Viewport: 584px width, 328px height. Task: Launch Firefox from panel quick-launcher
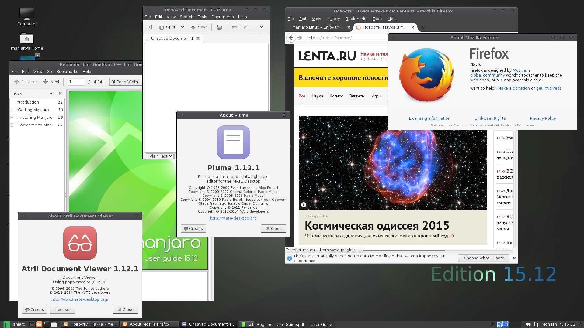[39, 324]
